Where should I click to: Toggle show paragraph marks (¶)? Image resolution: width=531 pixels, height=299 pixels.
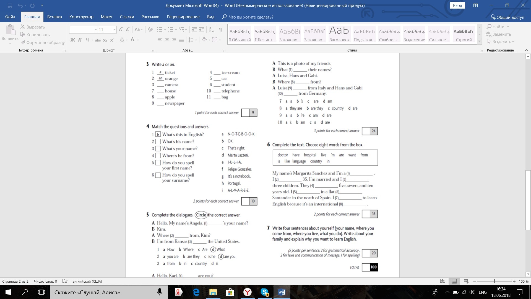[x=220, y=30]
